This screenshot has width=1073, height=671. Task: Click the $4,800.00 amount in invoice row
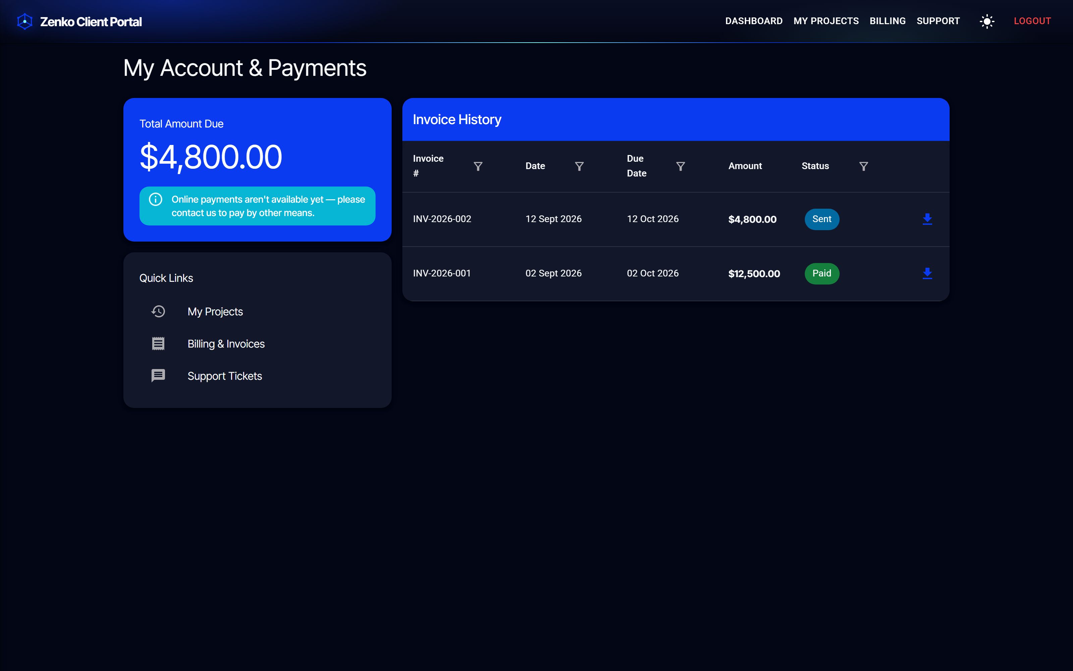pyautogui.click(x=752, y=219)
